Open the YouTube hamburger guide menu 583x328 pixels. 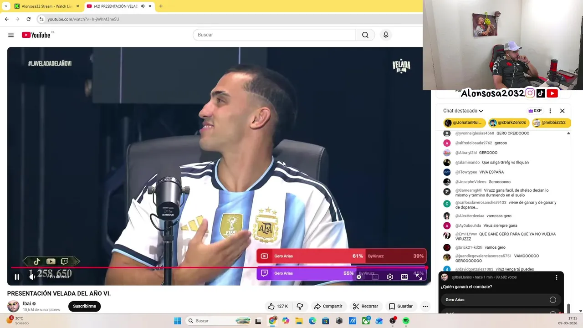(x=11, y=35)
